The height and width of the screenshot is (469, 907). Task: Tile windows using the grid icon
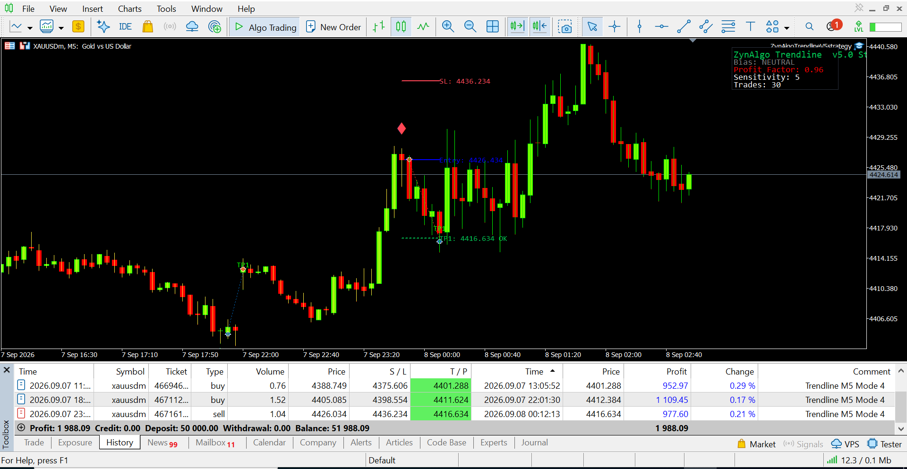coord(492,27)
